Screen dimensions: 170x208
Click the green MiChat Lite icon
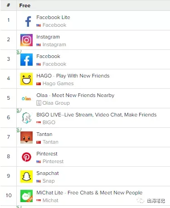point(26,196)
